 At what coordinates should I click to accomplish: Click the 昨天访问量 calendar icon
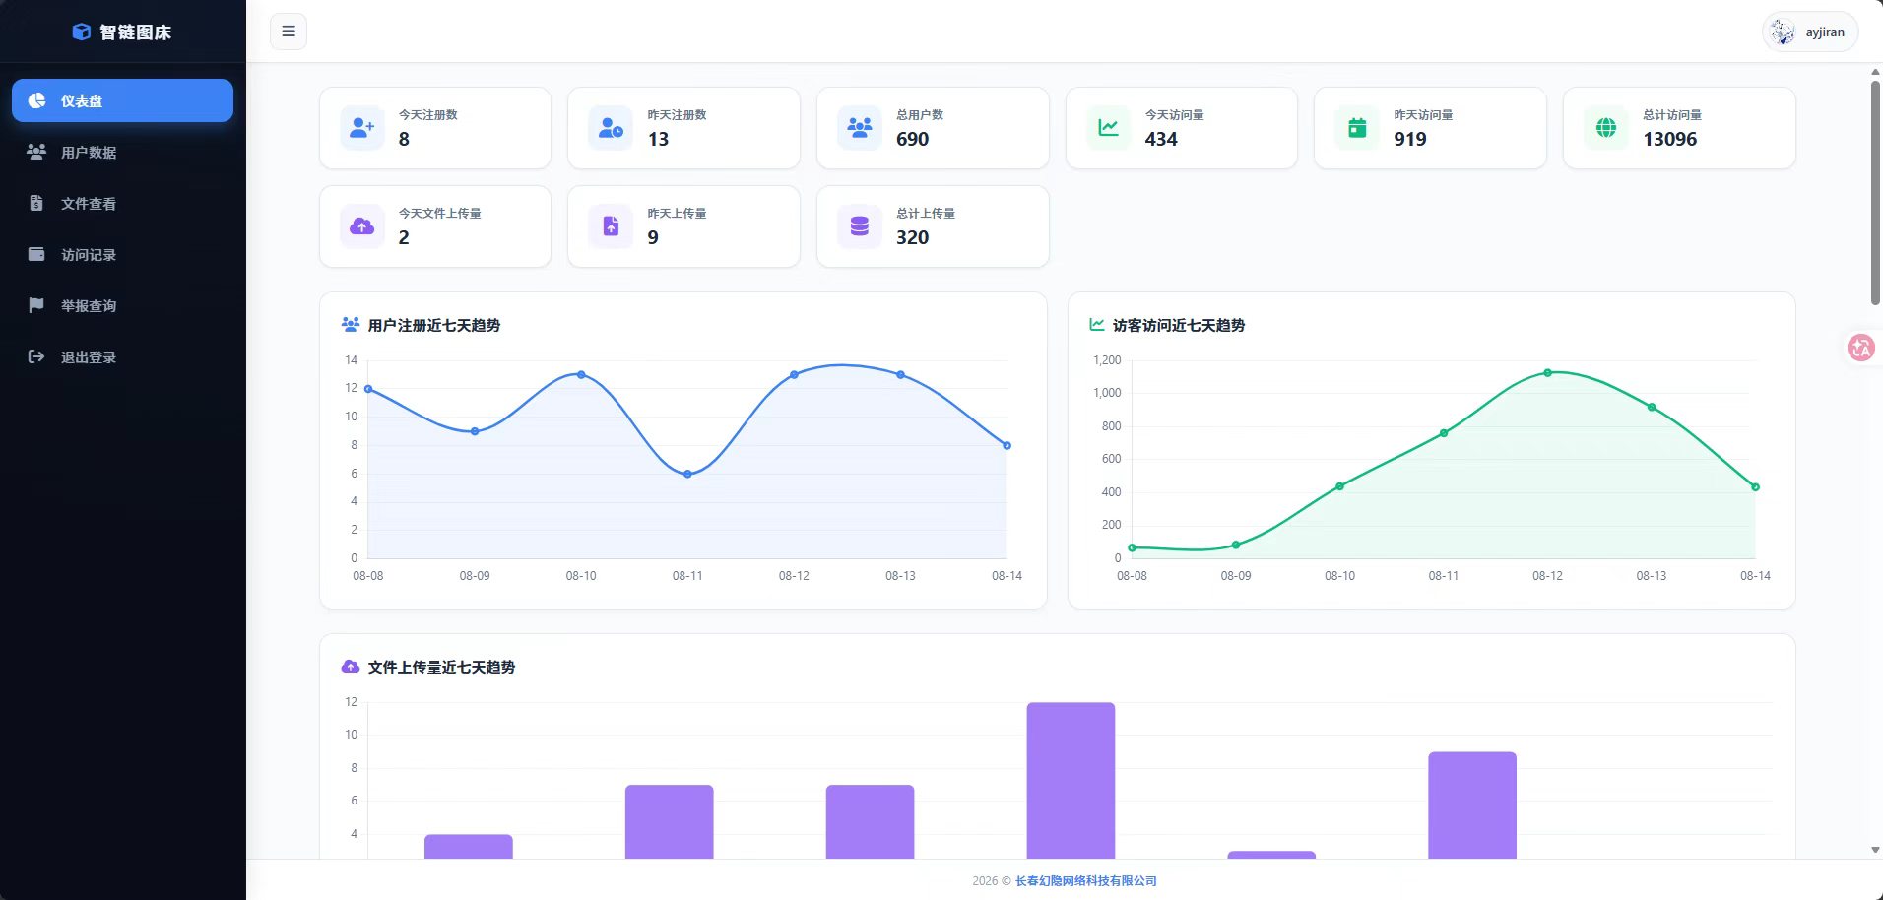point(1357,128)
